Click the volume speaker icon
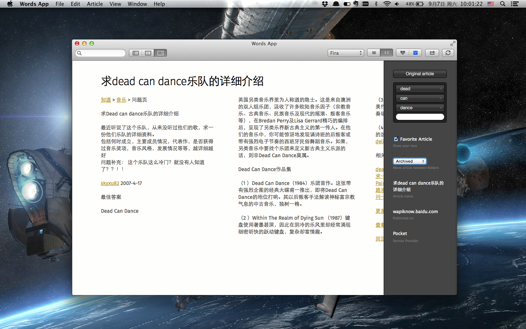 tap(397, 4)
